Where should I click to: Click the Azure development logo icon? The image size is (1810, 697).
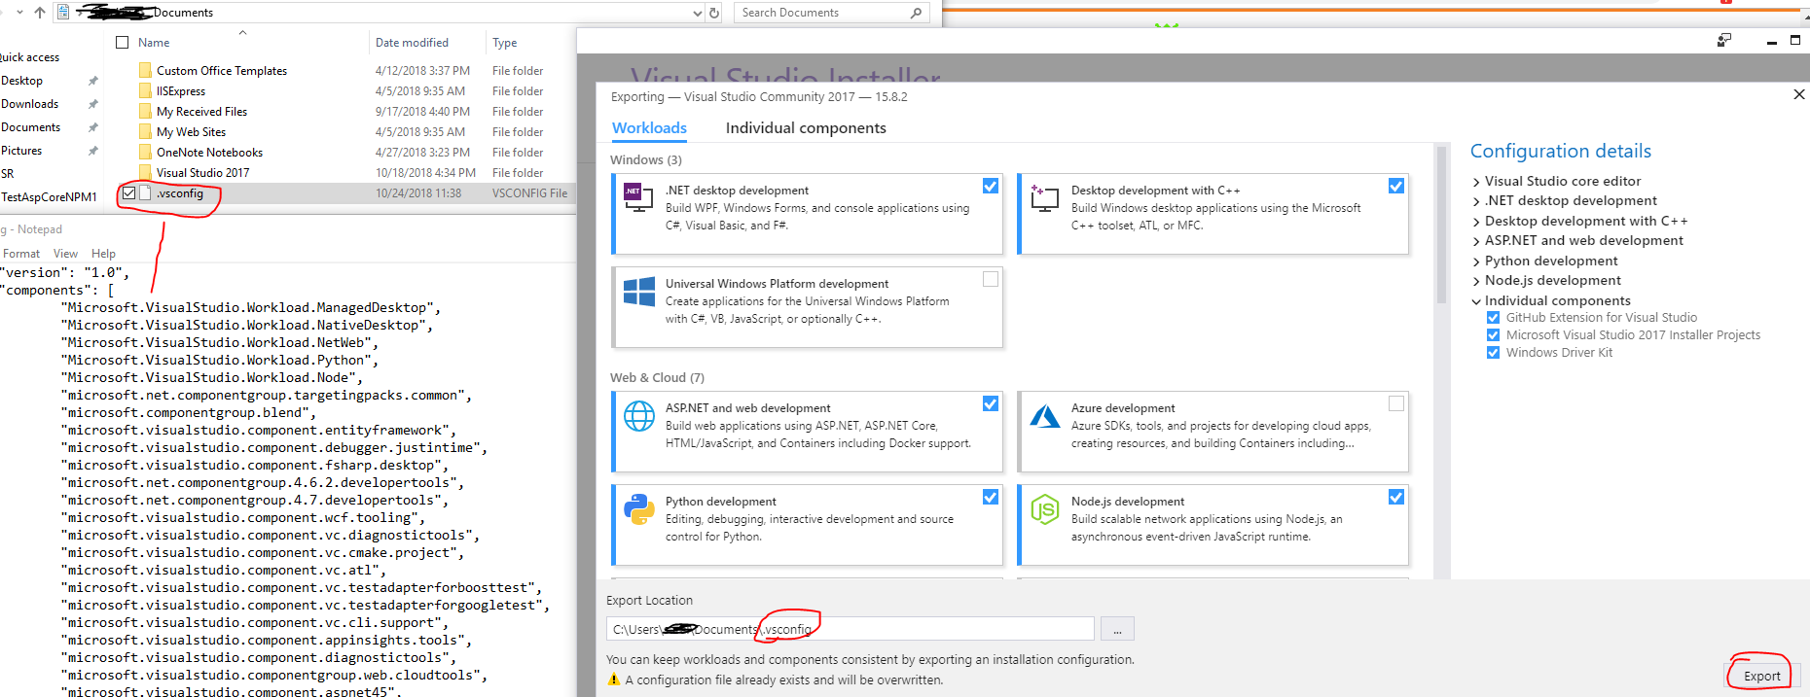coord(1044,417)
